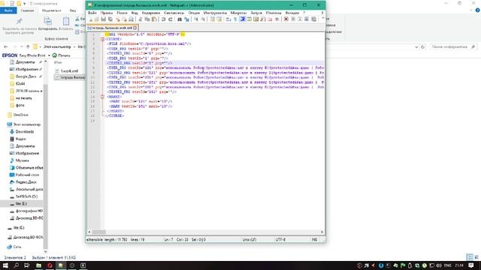
Task: Click the Explorer search input field
Action: 453,46
